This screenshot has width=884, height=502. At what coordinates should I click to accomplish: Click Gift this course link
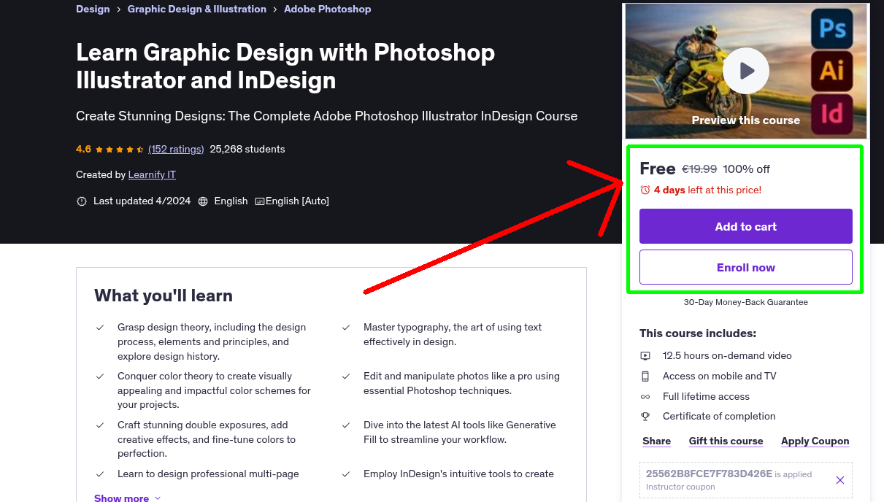(726, 441)
